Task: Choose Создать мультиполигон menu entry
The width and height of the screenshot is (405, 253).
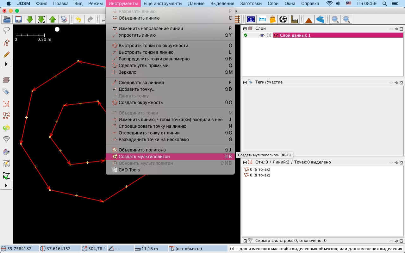Action: point(170,157)
